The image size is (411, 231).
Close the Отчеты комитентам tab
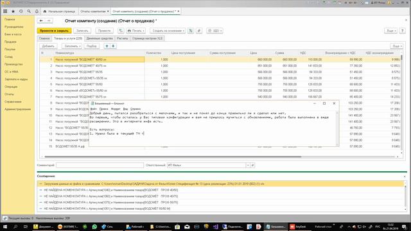point(108,12)
